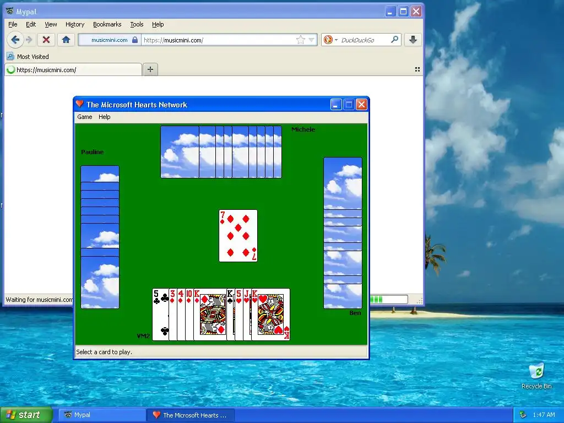Click the "Waiting for musicmini.com" status text
The image size is (564, 423).
(39, 299)
